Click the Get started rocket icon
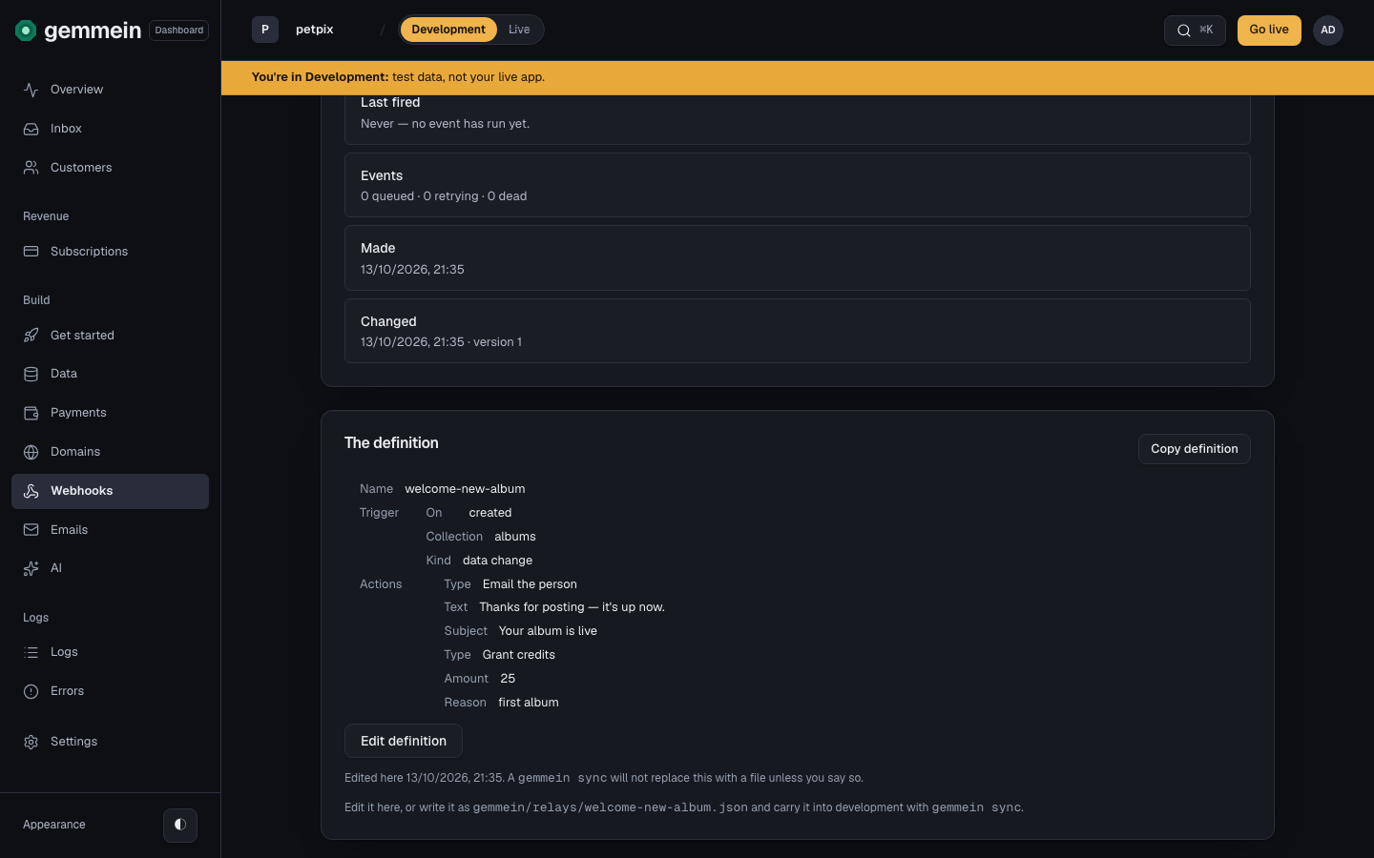Viewport: 1374px width, 858px height. point(31,336)
